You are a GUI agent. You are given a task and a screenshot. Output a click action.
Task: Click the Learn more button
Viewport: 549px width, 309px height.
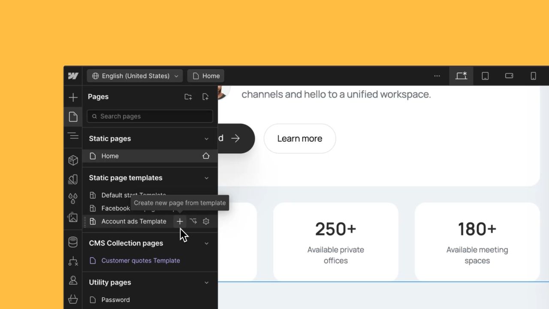299,139
